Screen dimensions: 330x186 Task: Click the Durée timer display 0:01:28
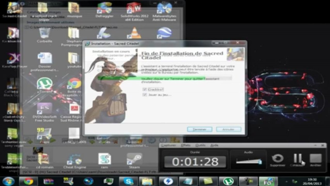pyautogui.click(x=195, y=162)
